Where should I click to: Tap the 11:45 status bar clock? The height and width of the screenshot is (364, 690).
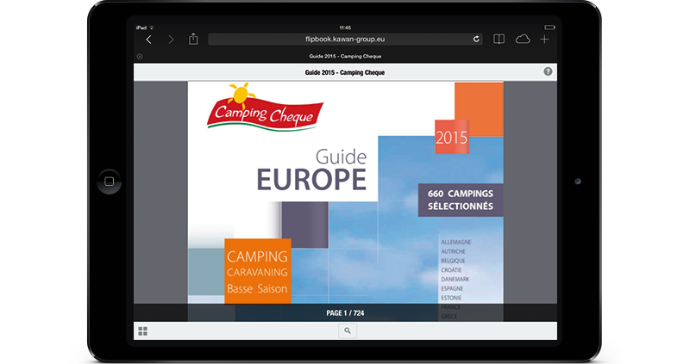click(345, 28)
